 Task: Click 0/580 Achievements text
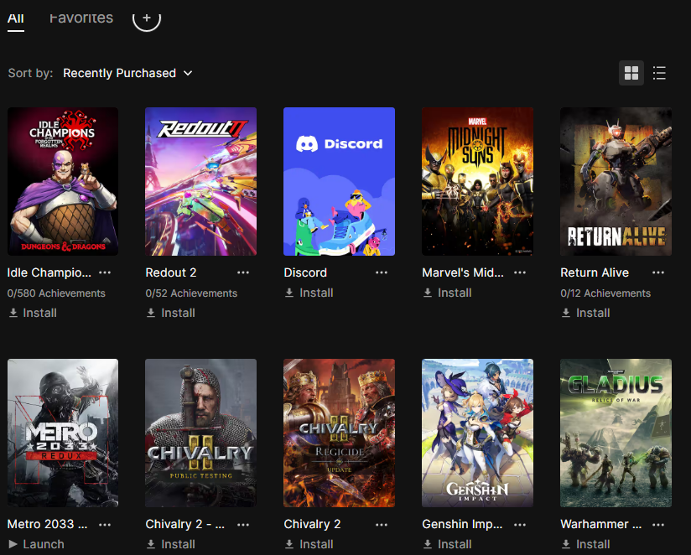click(x=56, y=293)
